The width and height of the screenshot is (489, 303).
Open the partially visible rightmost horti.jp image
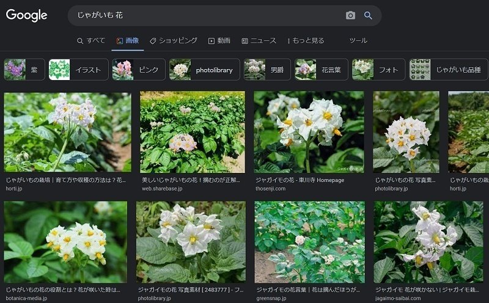468,132
